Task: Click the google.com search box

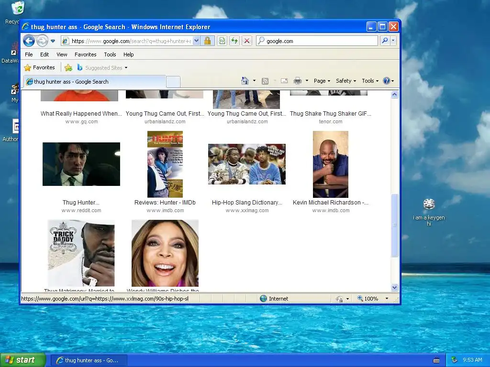Action: click(317, 41)
